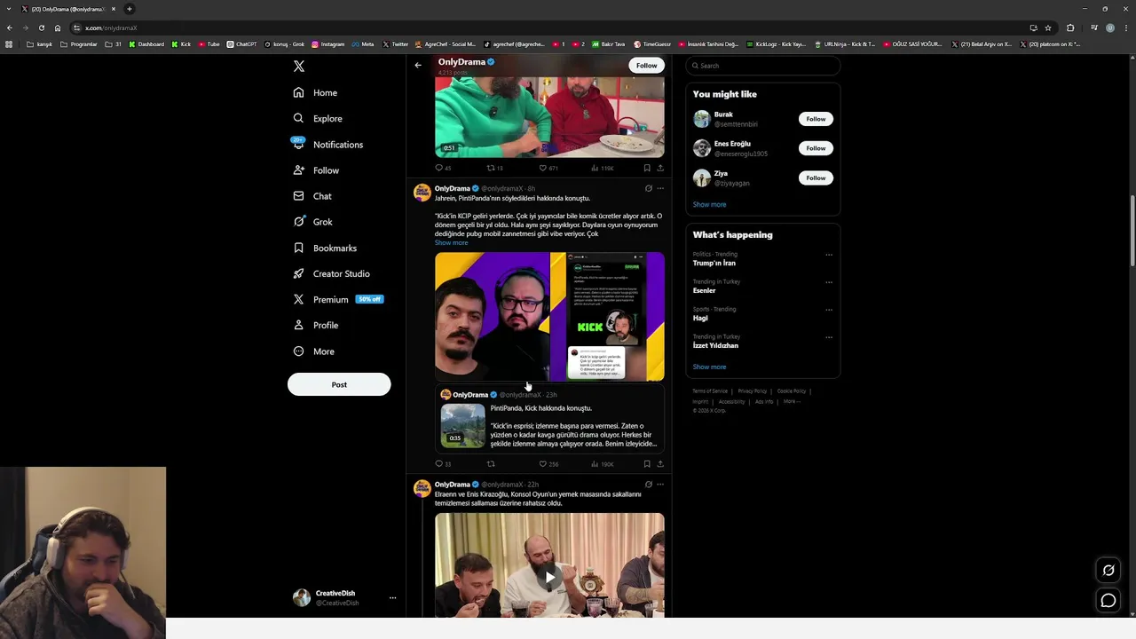Viewport: 1136px width, 639px height.
Task: Click the X logo in sidebar
Action: (299, 67)
